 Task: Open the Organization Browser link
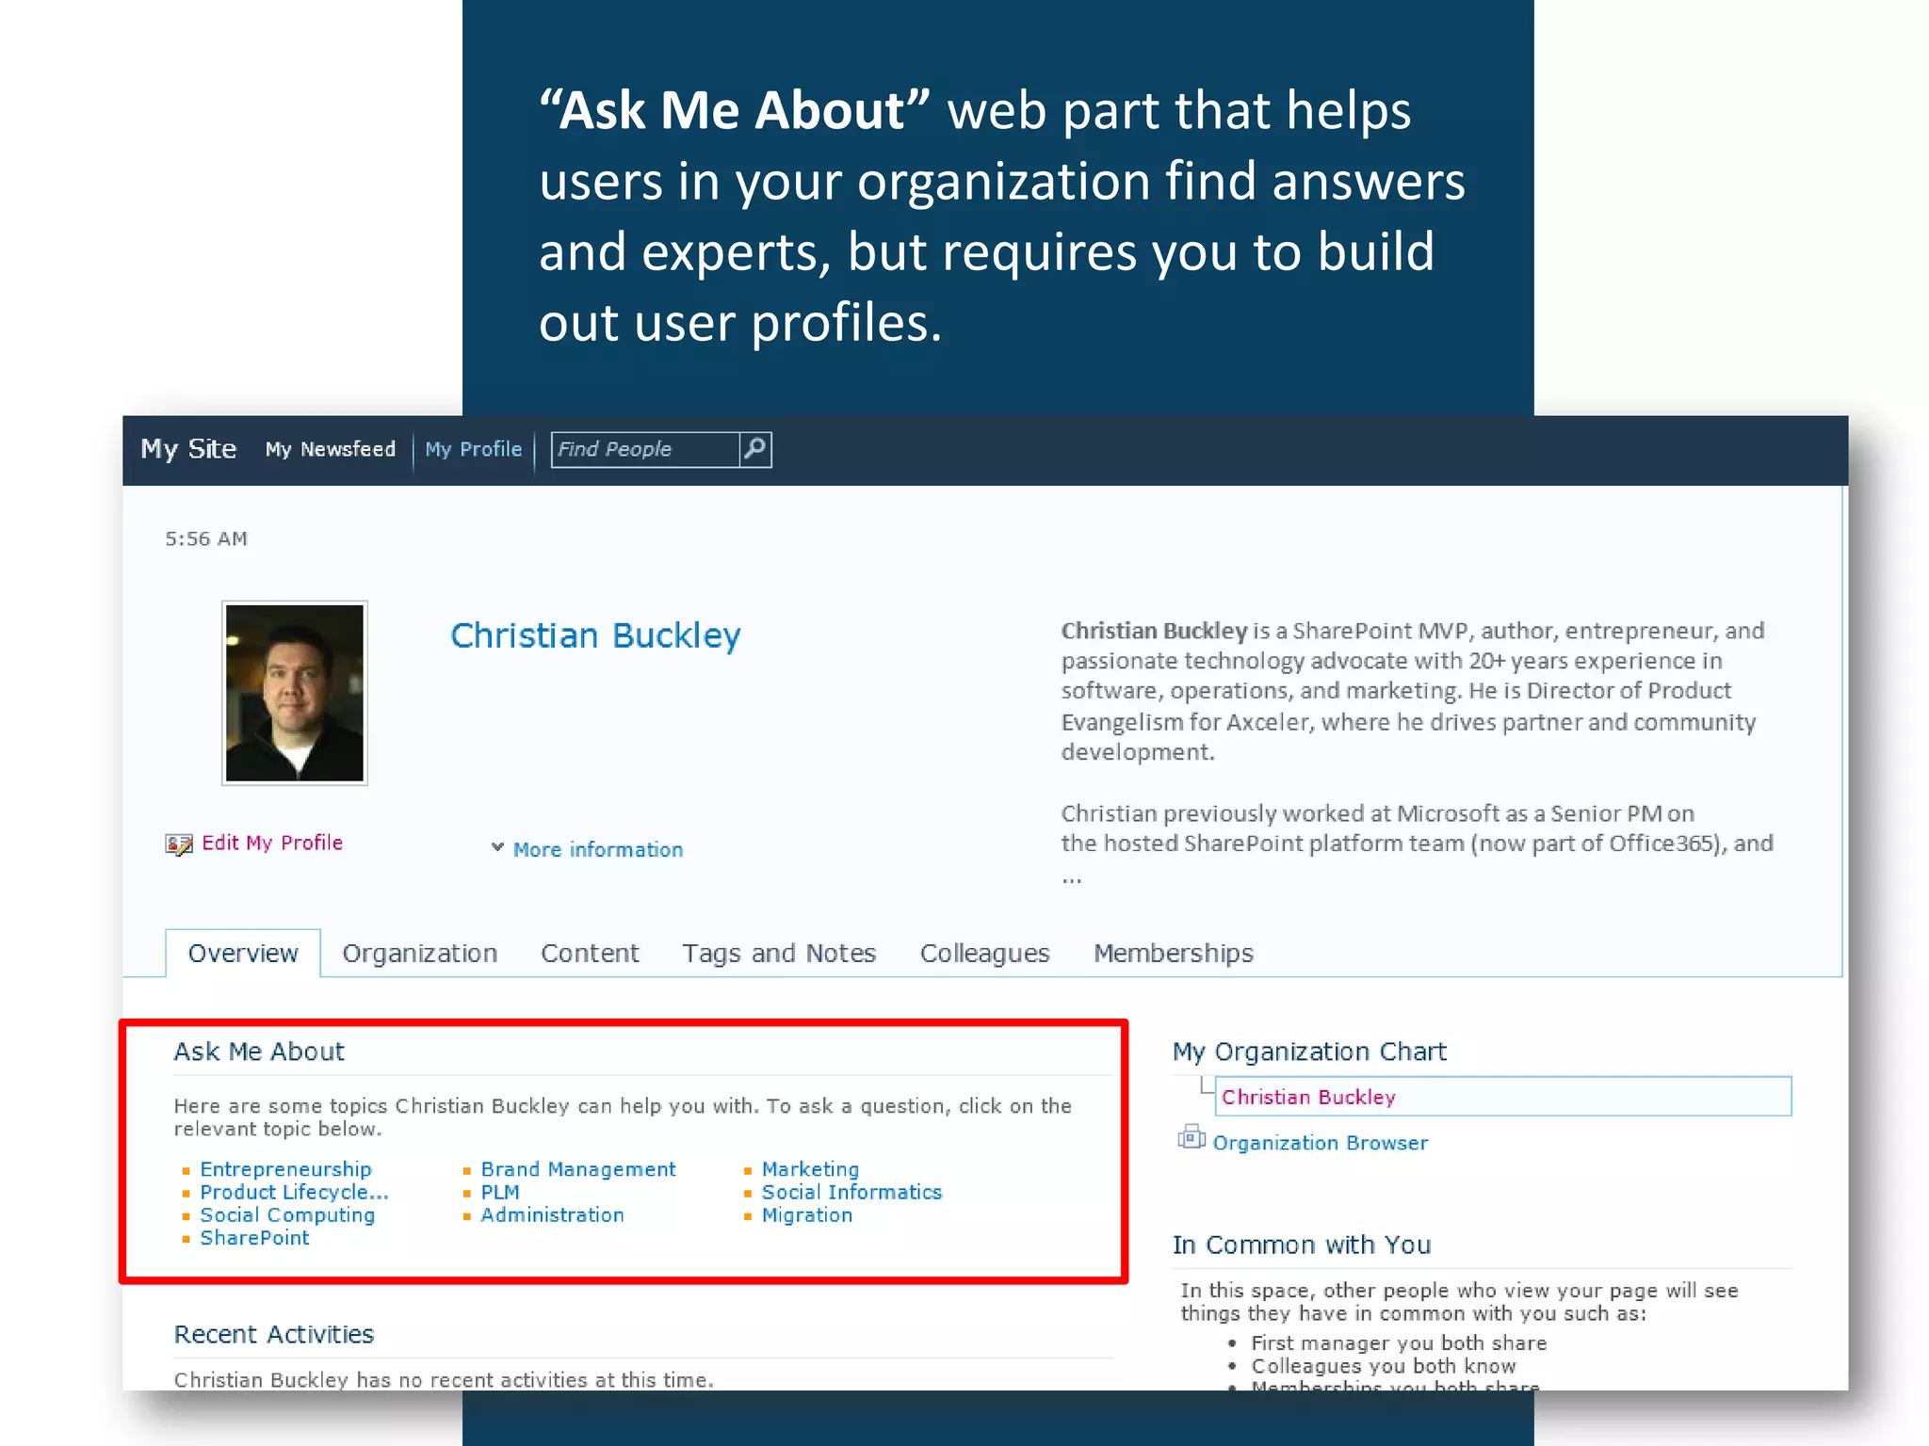(x=1321, y=1143)
